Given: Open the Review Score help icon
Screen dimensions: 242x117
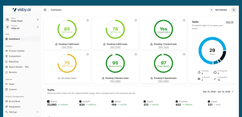Looking at the screenshot, I should [x=136, y=54].
